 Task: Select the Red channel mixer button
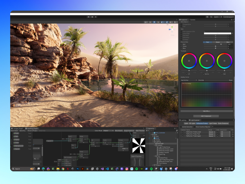pos(207,42)
